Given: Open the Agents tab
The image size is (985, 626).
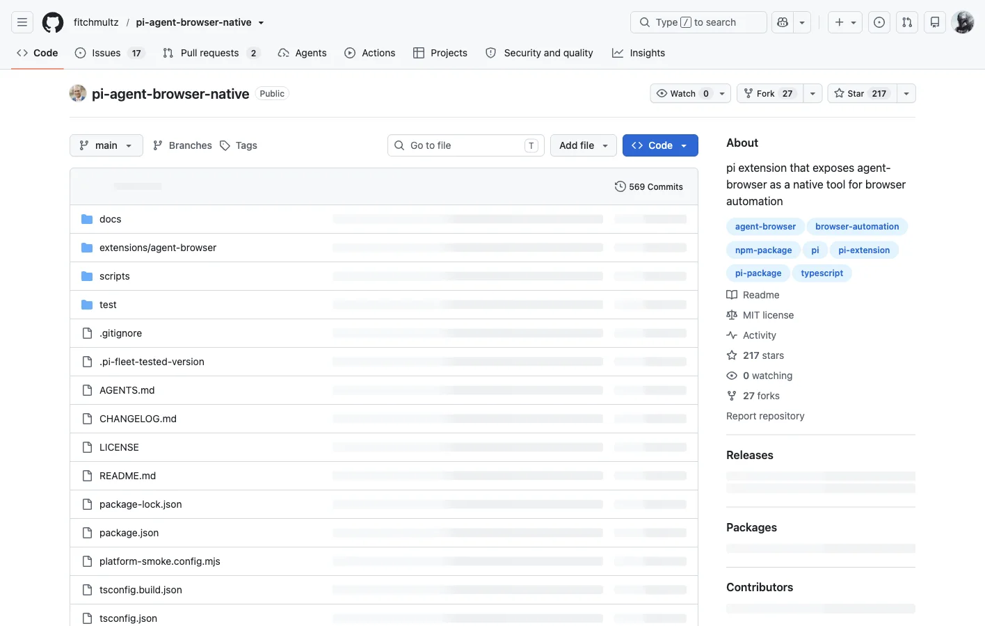Looking at the screenshot, I should pyautogui.click(x=302, y=53).
